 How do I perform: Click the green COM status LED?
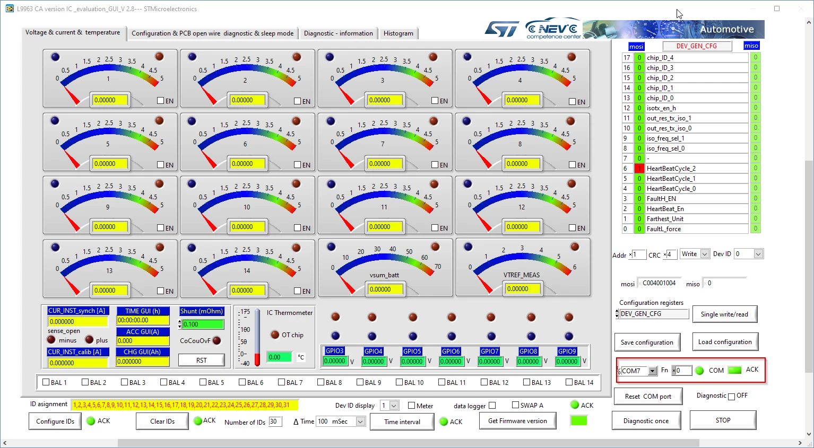tap(699, 371)
